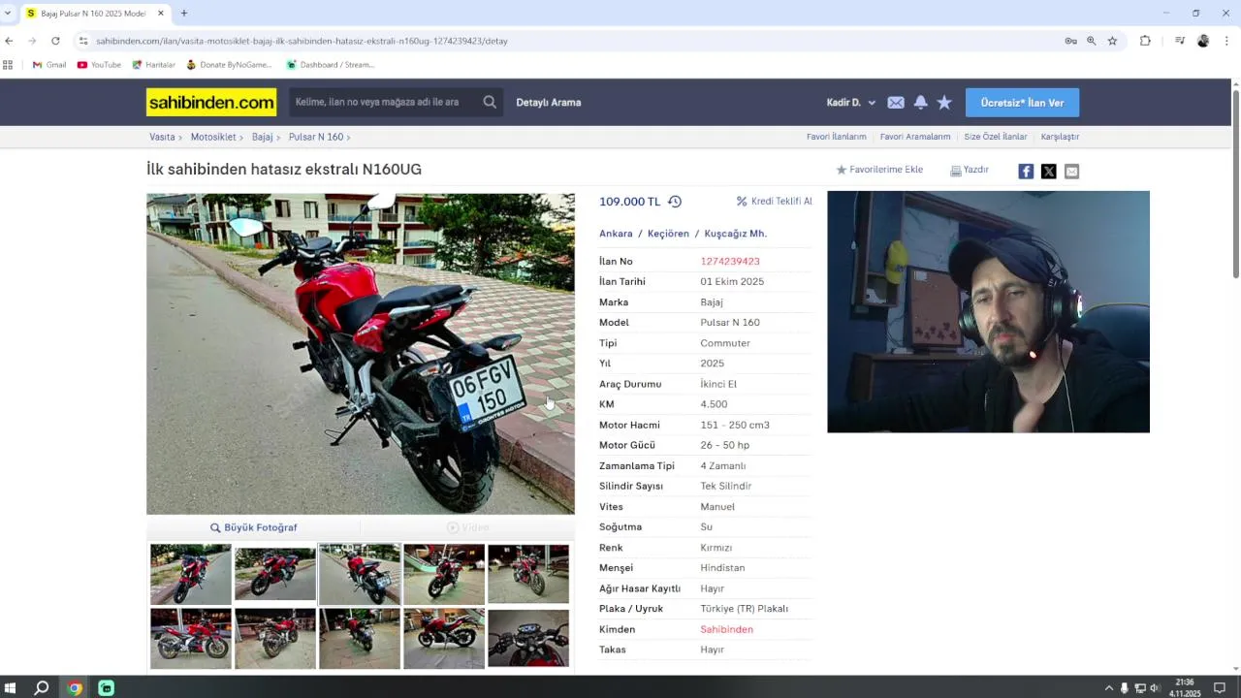Open messages envelope icon in header

(x=896, y=102)
